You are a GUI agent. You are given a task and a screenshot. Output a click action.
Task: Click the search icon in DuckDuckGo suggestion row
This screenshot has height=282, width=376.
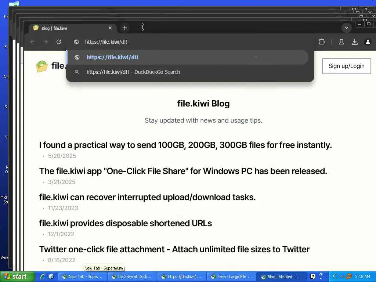coord(77,72)
